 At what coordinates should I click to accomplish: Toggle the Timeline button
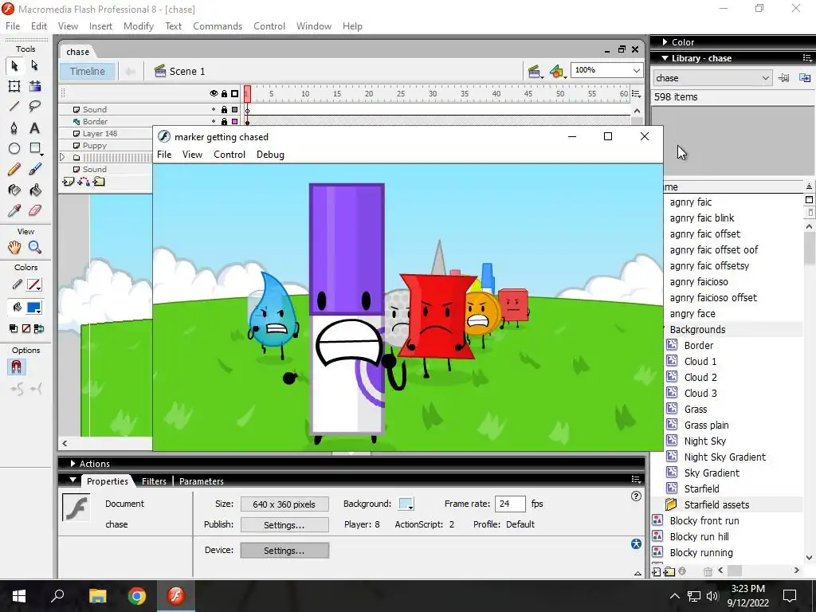point(88,71)
